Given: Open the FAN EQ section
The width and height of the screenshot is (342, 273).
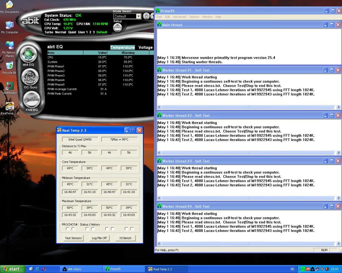Looking at the screenshot, I should pyautogui.click(x=32, y=100).
